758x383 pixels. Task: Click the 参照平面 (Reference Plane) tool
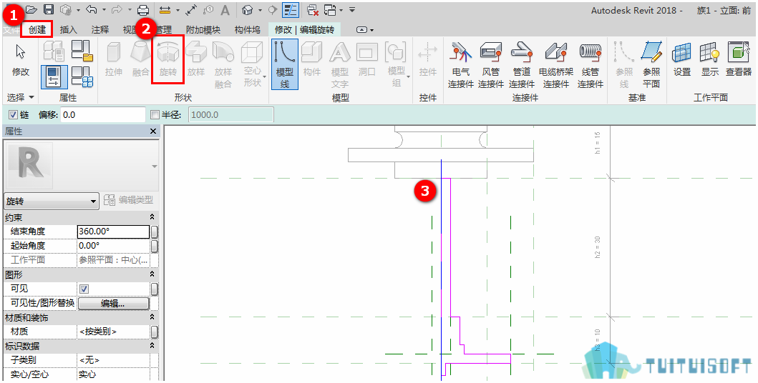(651, 65)
